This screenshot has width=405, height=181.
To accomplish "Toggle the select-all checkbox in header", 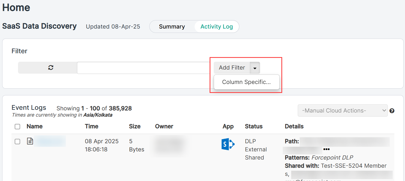I will tap(17, 127).
